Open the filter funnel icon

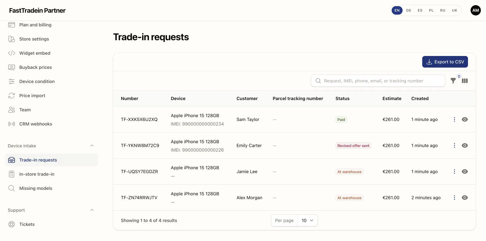pos(453,81)
